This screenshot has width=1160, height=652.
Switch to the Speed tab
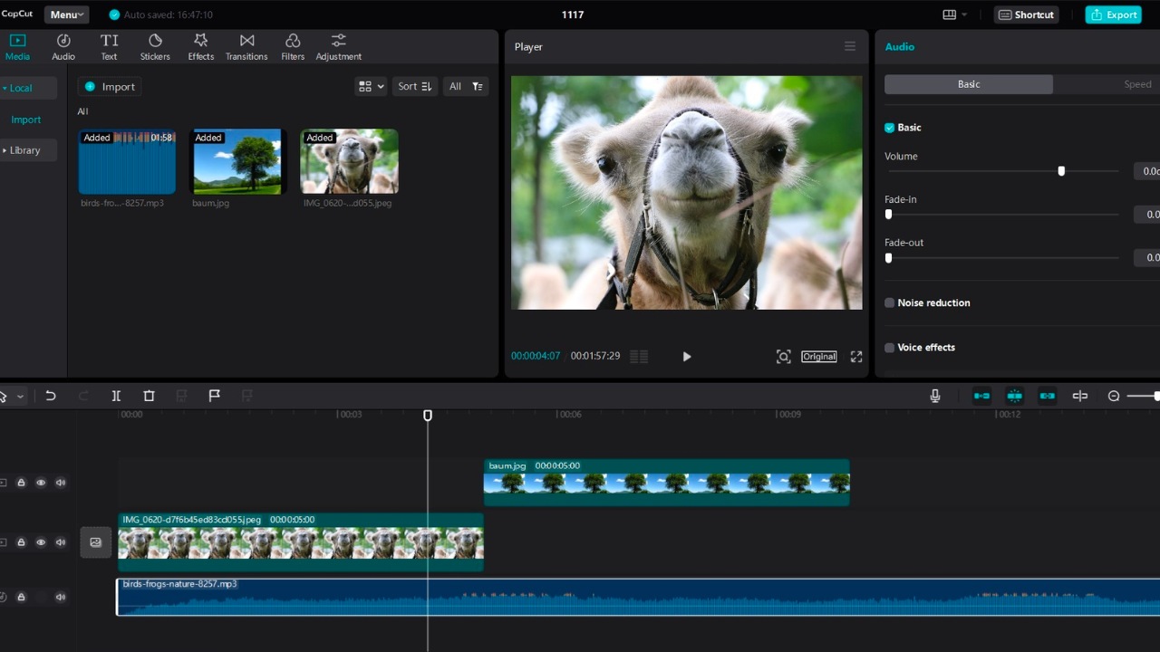tap(1137, 84)
